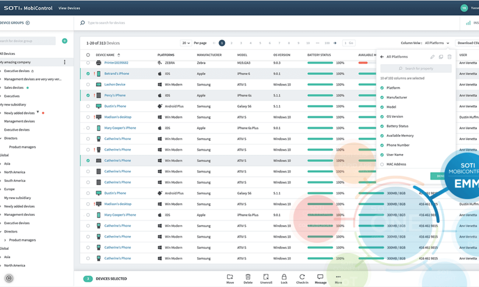Edit the All Platforms column view pencil
The height and width of the screenshot is (287, 479).
[x=432, y=57]
